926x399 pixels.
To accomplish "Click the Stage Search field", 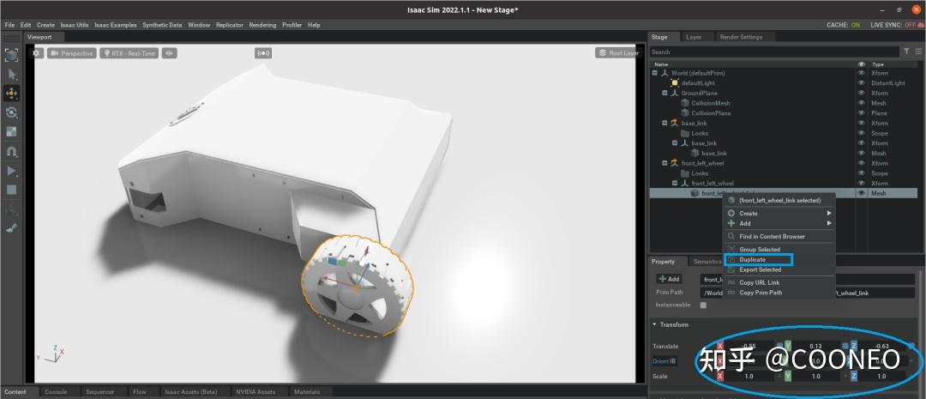I will [774, 52].
